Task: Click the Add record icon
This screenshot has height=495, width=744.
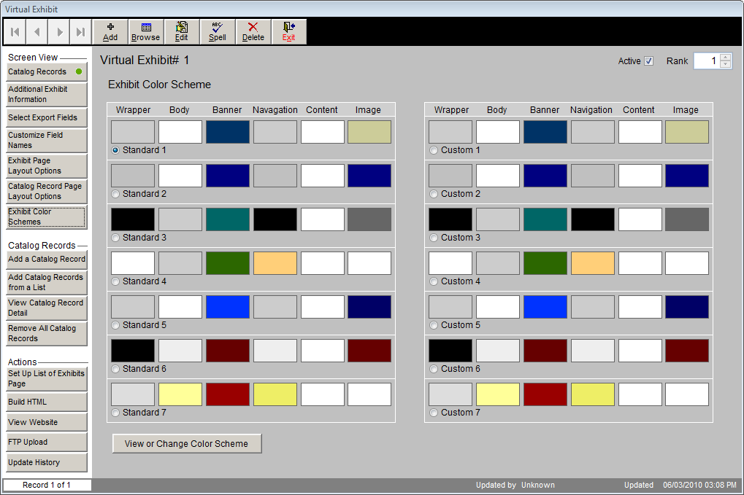Action: tap(110, 31)
